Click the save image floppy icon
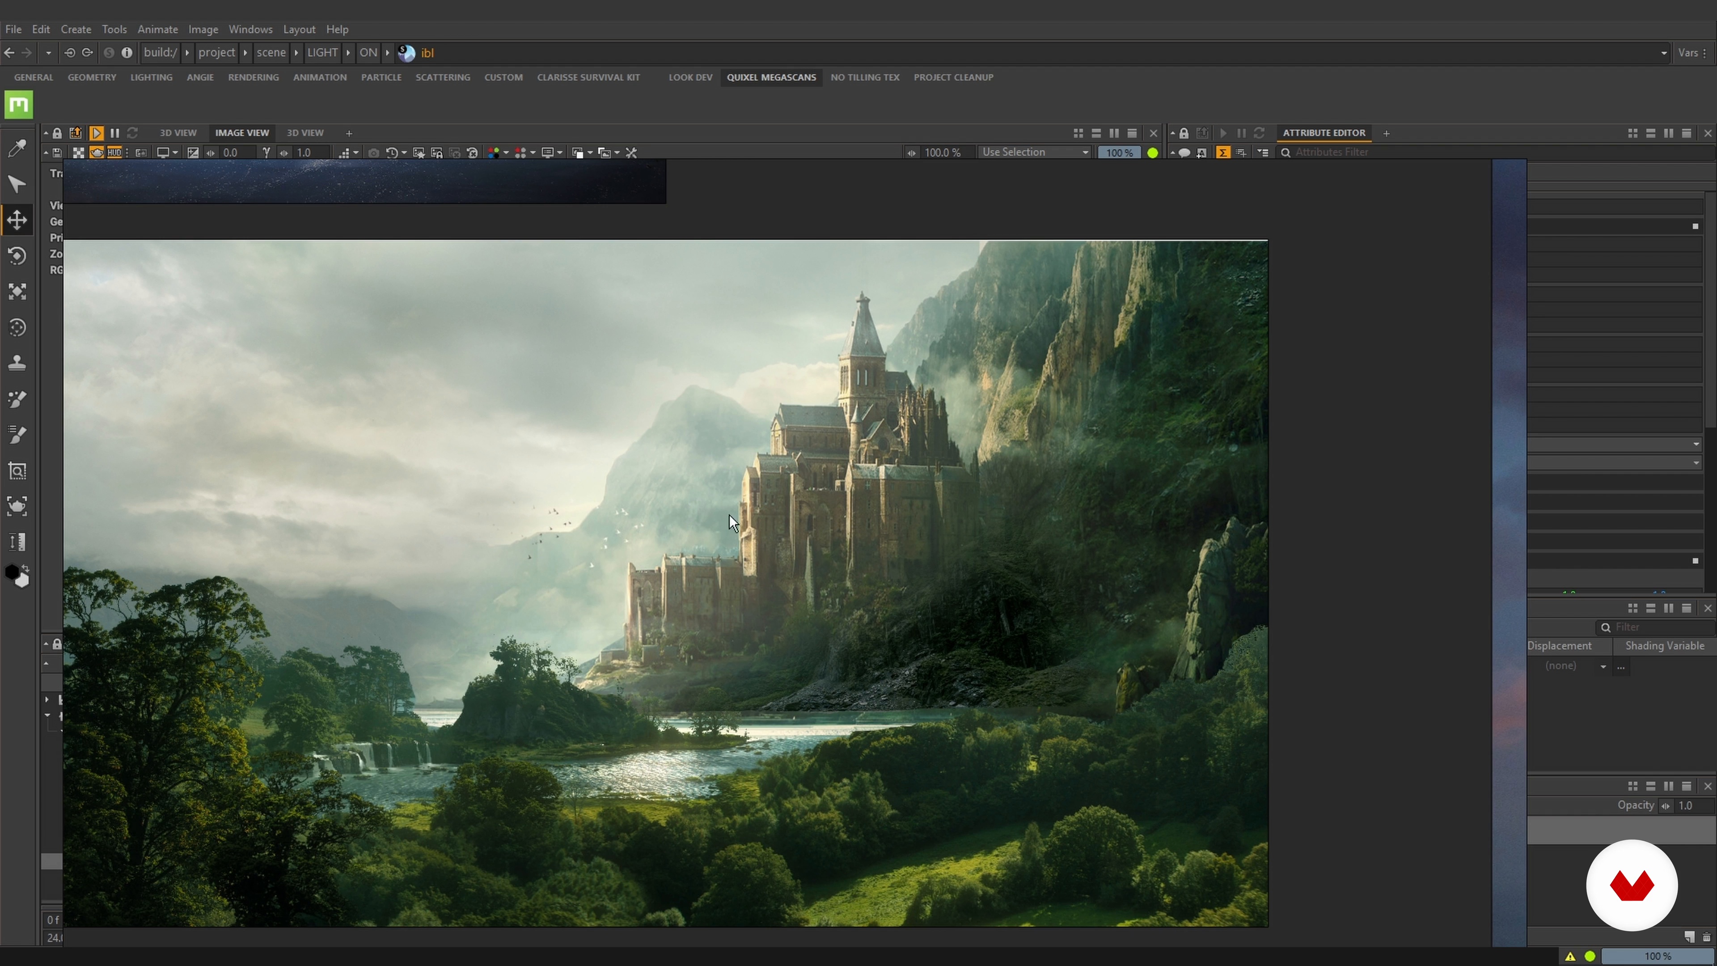The height and width of the screenshot is (966, 1717). click(x=57, y=153)
